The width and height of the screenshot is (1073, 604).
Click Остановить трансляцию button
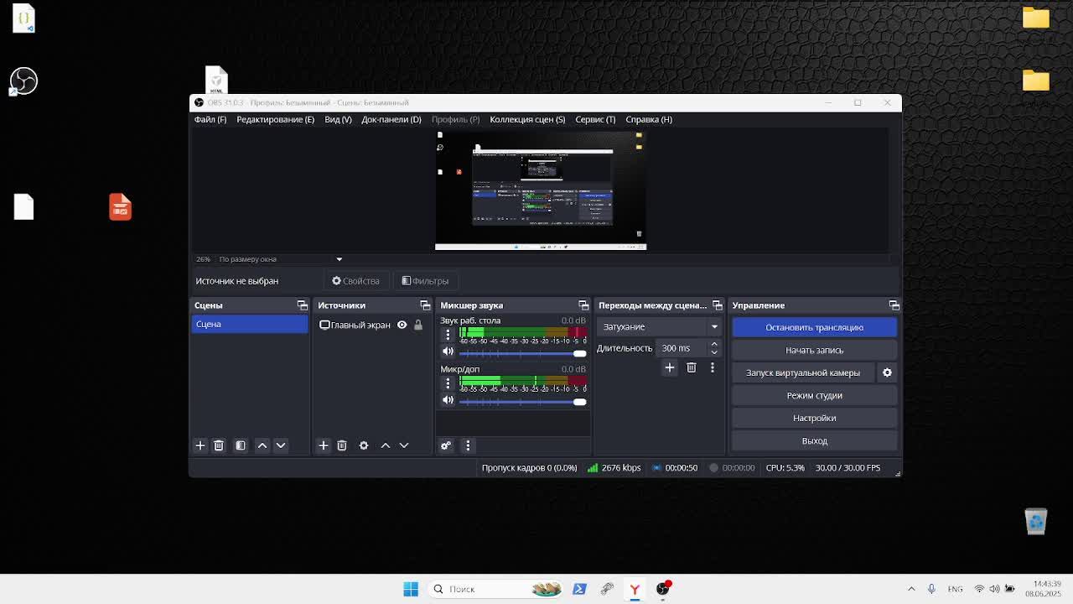click(815, 327)
